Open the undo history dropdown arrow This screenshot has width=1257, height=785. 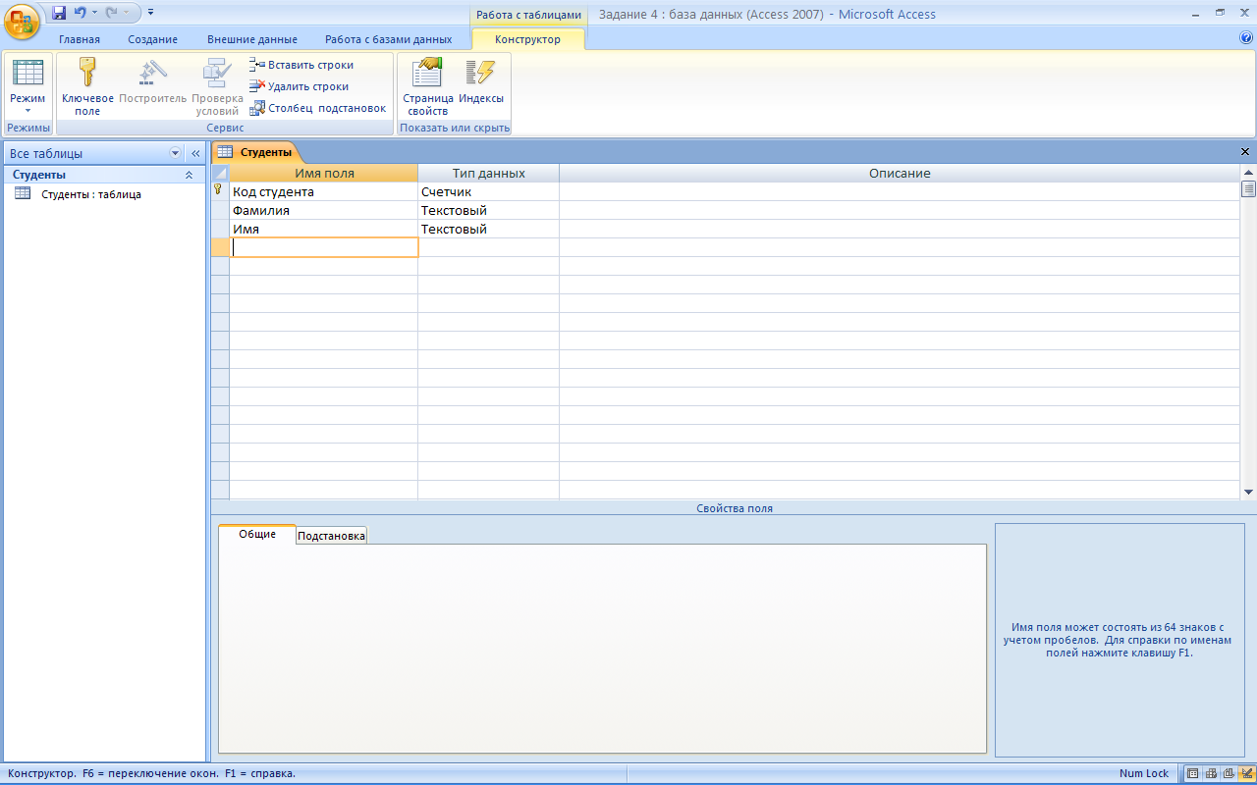95,13
